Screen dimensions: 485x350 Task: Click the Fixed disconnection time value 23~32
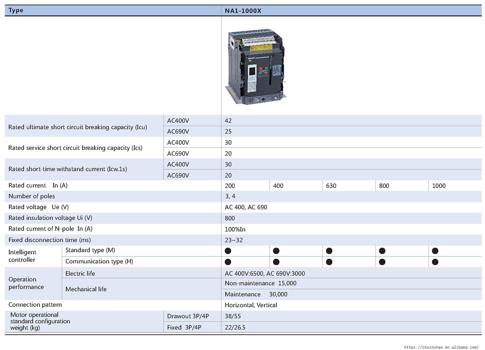(234, 240)
